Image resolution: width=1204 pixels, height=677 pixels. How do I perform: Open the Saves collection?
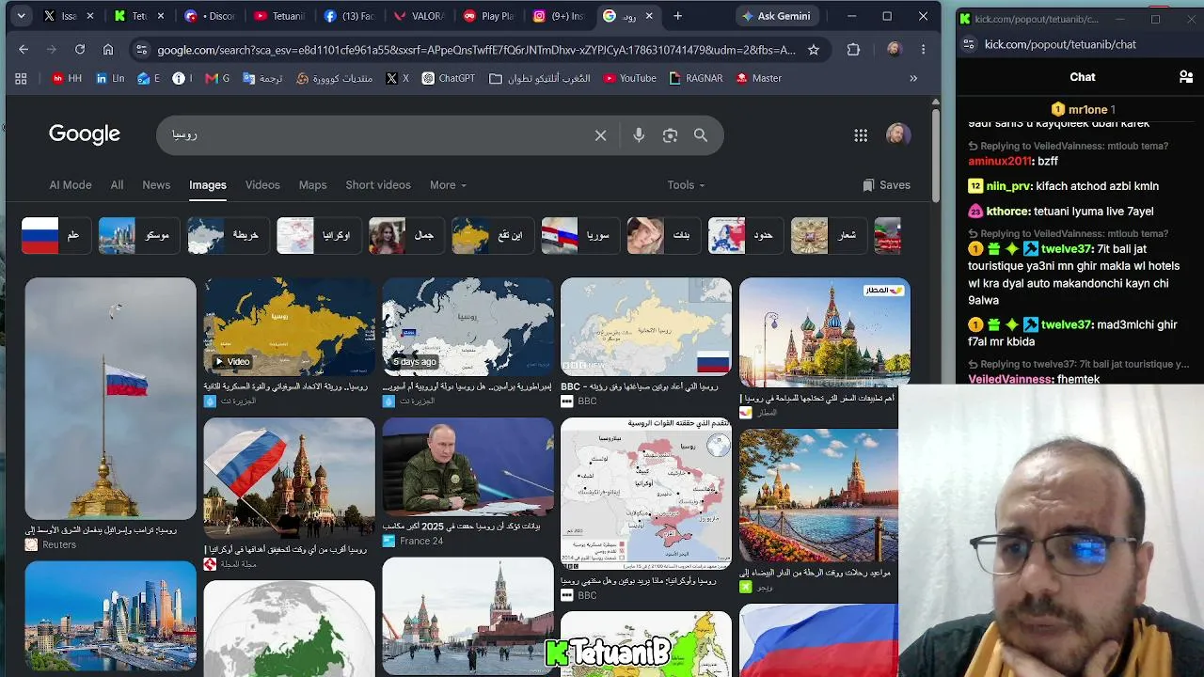point(886,185)
